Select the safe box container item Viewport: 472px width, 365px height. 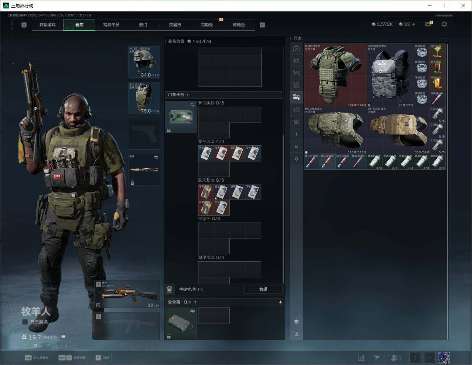coord(180,323)
